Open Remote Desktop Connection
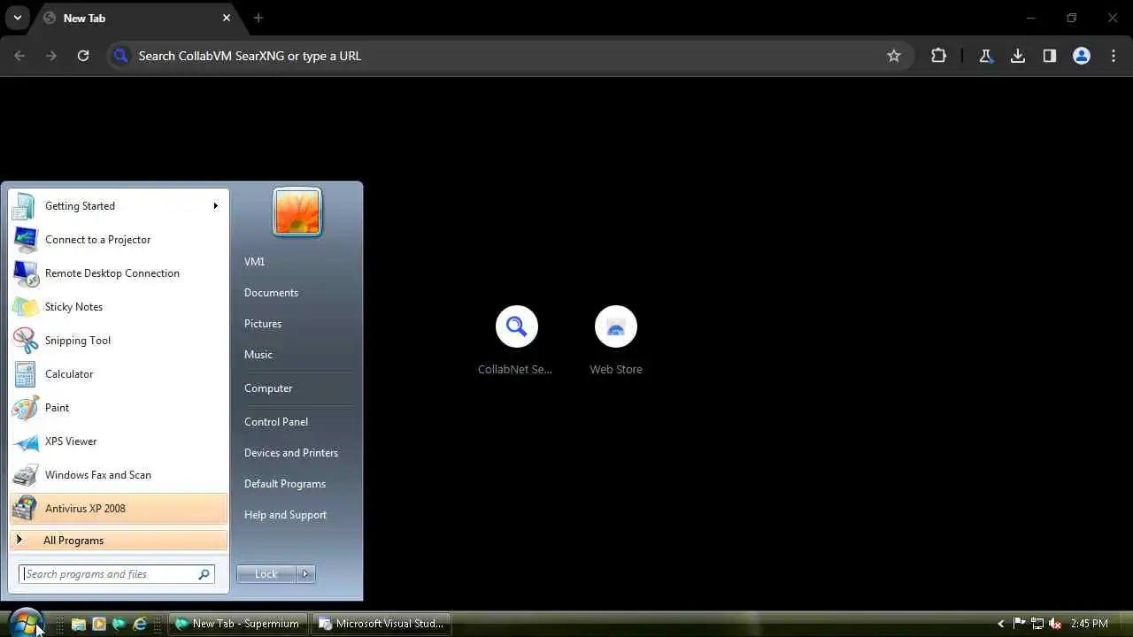1133x637 pixels. click(119, 273)
